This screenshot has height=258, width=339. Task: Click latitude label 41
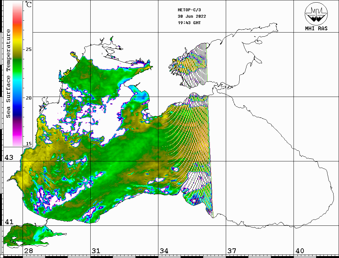click(9, 222)
